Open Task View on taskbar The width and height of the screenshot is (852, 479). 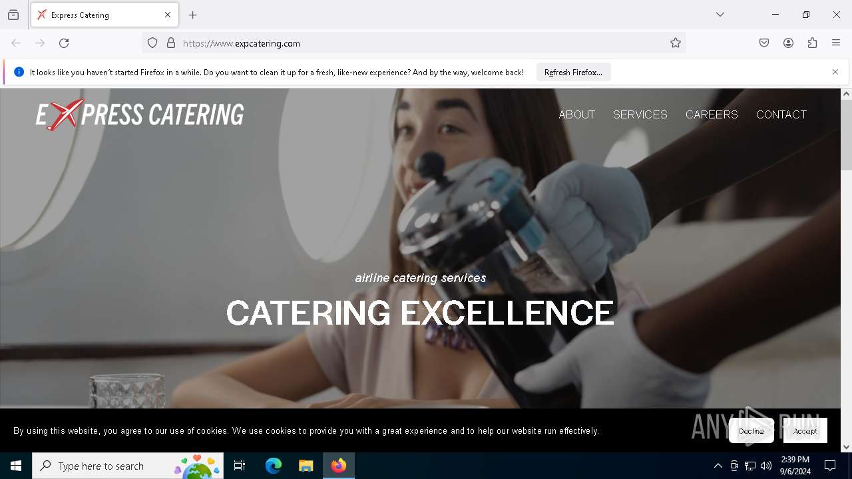[x=240, y=466]
